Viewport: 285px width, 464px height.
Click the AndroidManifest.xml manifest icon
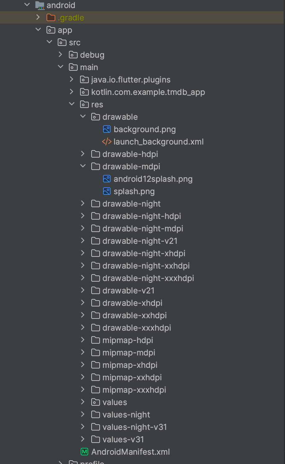(84, 452)
